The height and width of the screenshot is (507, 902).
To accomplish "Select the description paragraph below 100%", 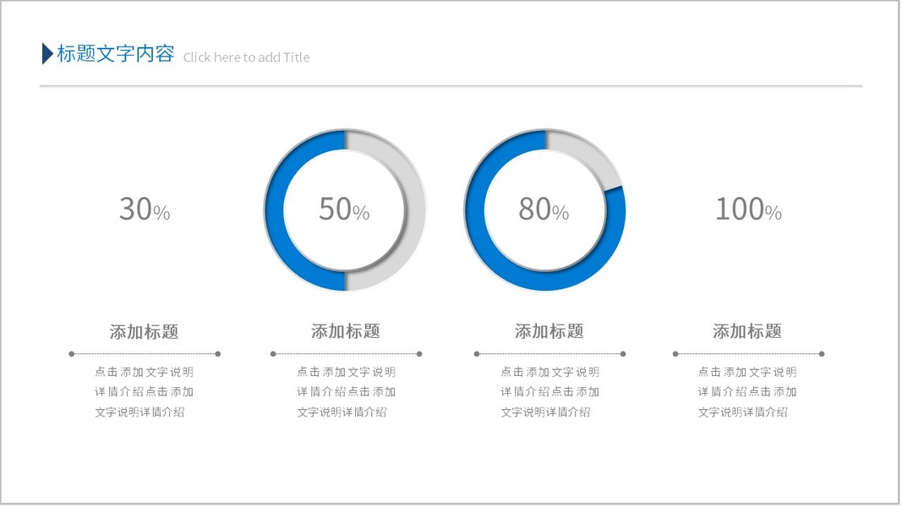I will [746, 392].
